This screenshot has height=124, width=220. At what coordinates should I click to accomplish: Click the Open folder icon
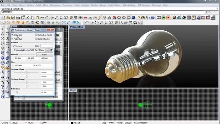tap(8, 18)
